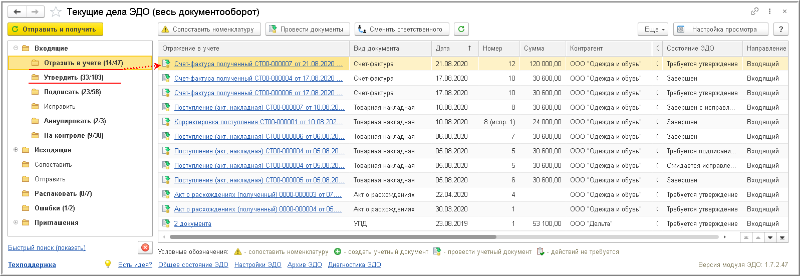
Task: Click the back navigation arrow
Action: click(x=17, y=12)
